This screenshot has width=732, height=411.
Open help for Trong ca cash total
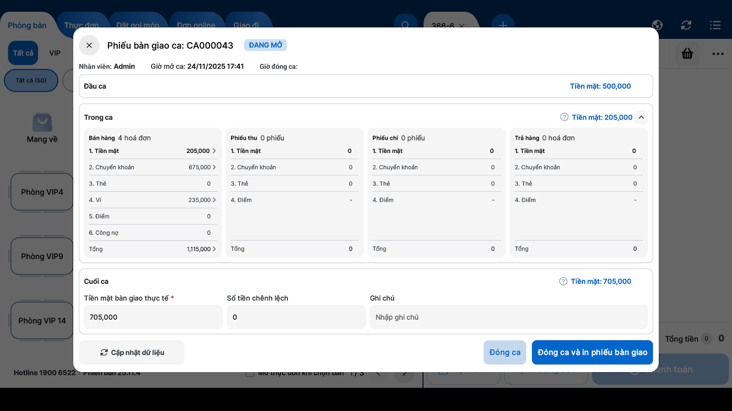tap(565, 117)
